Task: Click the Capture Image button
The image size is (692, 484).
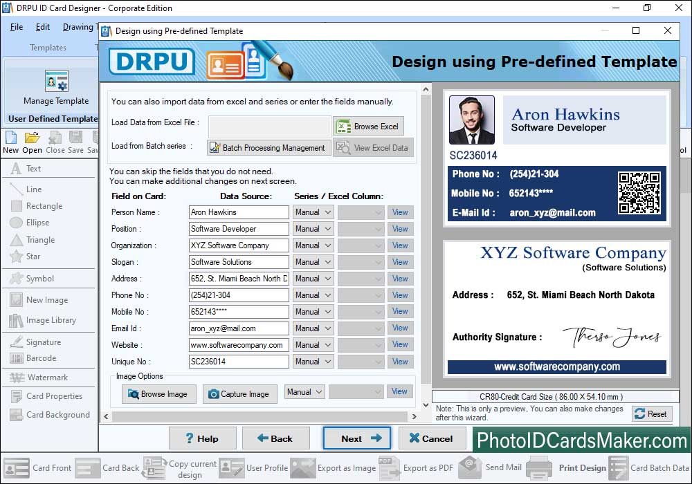Action: tap(239, 394)
